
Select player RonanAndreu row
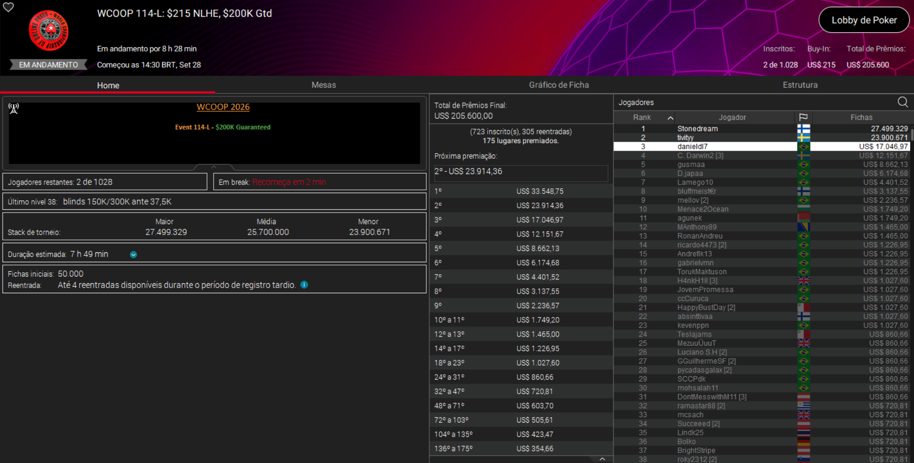(x=761, y=236)
